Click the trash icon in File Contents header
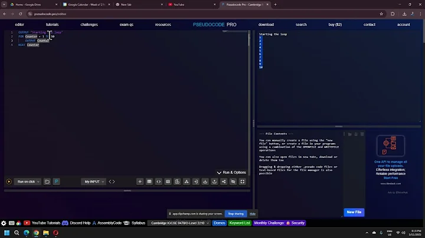This screenshot has width=425, height=238. pos(362,134)
